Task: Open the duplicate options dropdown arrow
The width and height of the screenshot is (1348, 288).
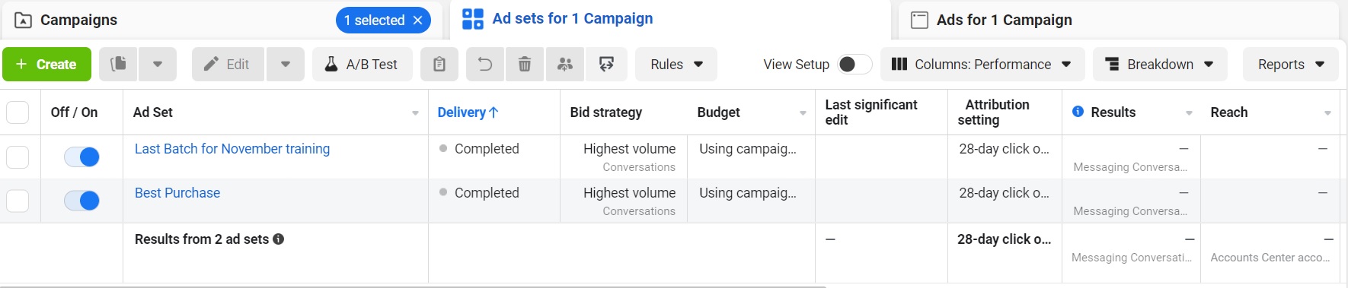Action: tap(158, 65)
